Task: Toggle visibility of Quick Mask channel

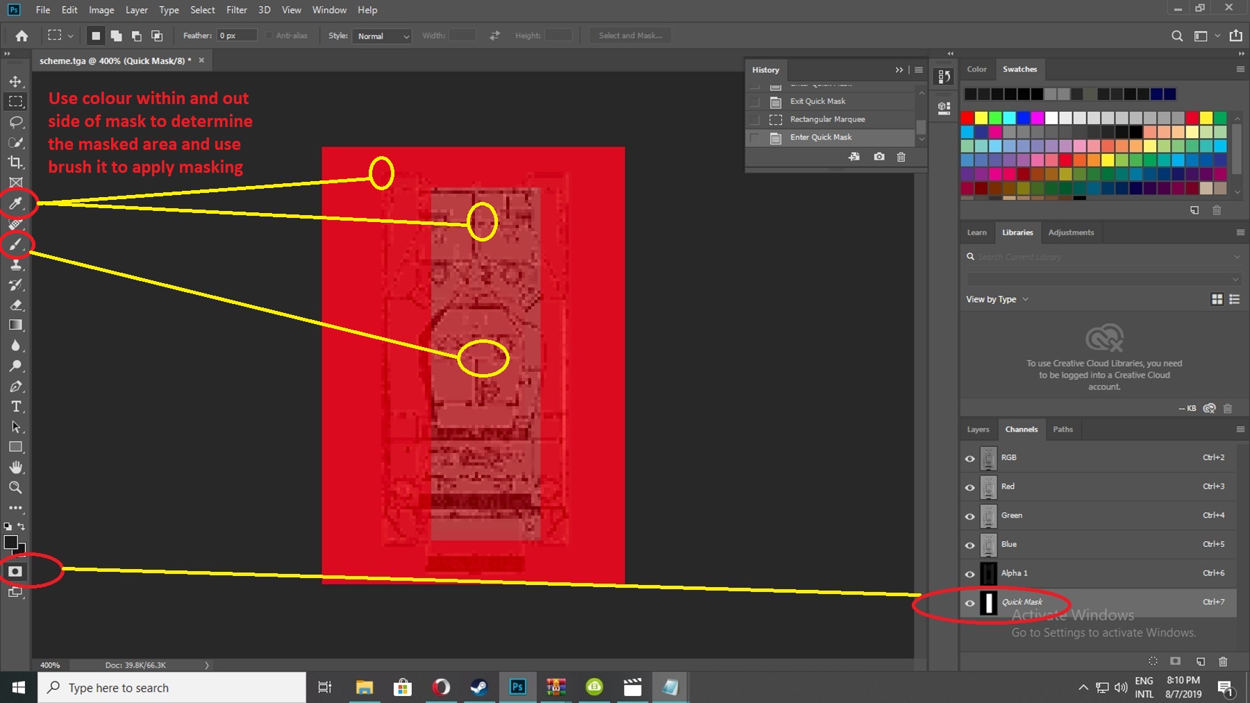Action: click(x=970, y=603)
